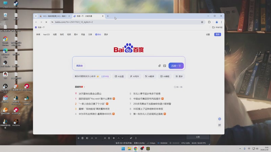Open Chrome extensions puzzle icon
This screenshot has width=271, height=152.
click(x=209, y=22)
